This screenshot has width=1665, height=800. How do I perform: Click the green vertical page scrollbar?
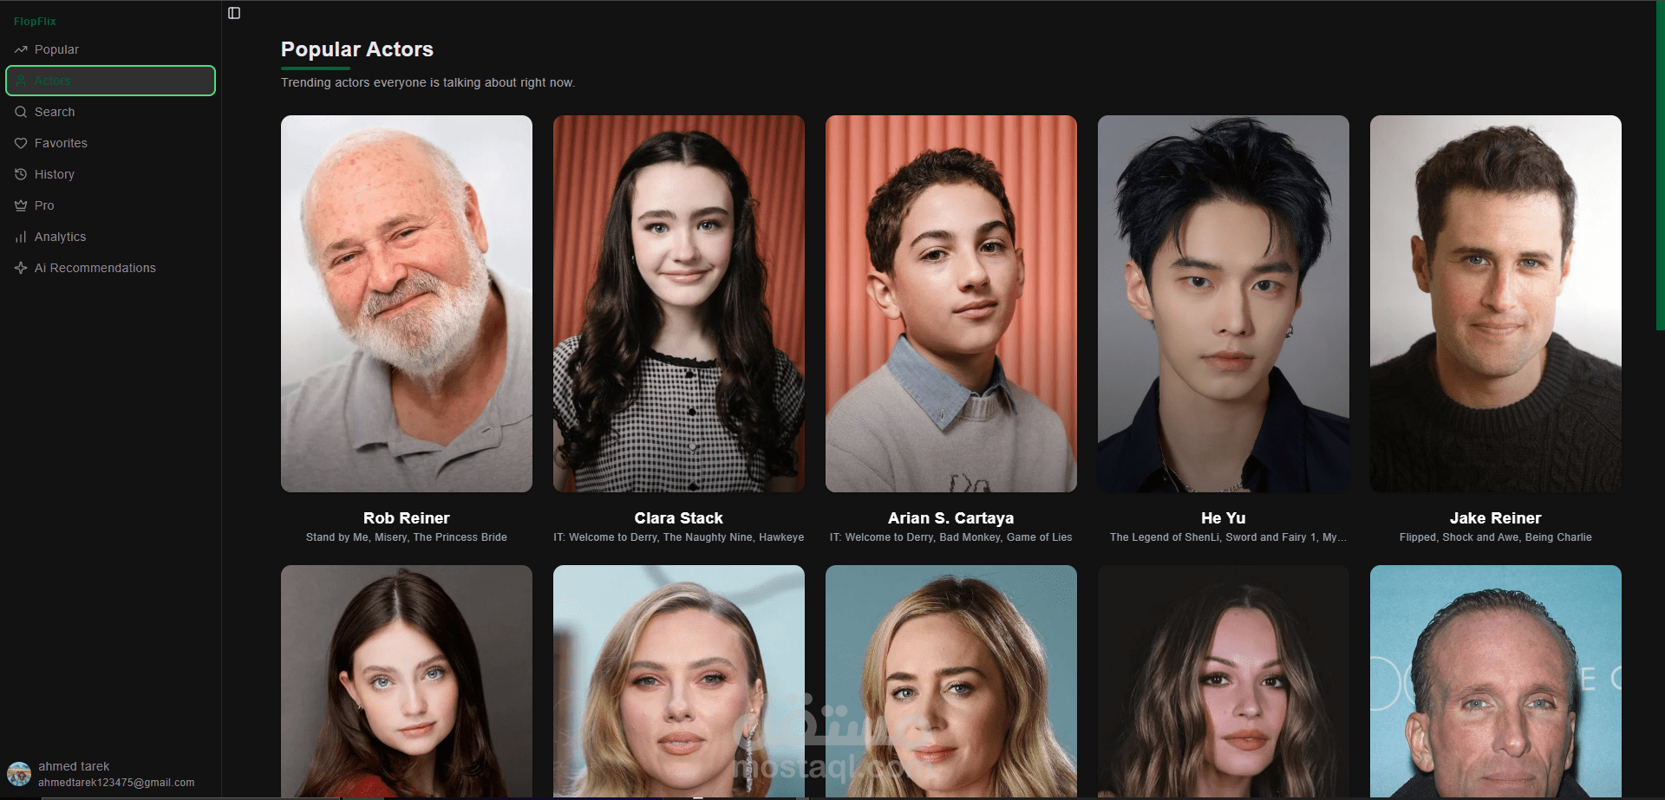1660,165
